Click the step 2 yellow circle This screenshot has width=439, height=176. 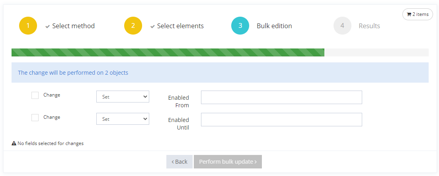pyautogui.click(x=133, y=26)
